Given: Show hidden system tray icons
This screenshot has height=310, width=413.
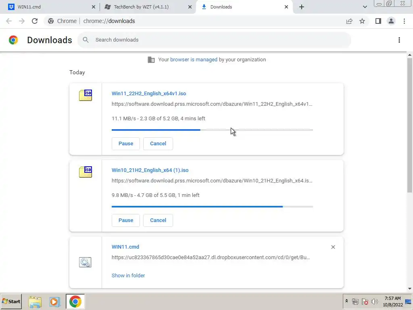Looking at the screenshot, I should [346, 301].
